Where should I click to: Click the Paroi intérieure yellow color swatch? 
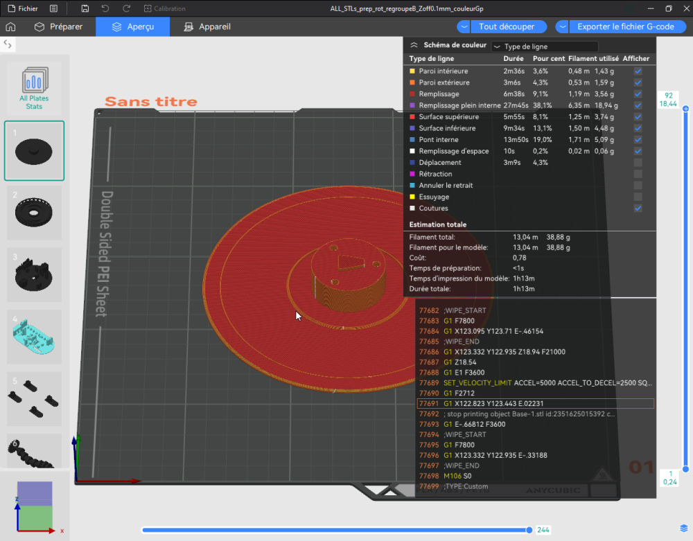click(412, 71)
